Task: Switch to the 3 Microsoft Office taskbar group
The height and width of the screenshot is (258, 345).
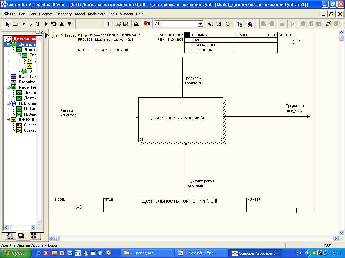Action: [x=202, y=253]
